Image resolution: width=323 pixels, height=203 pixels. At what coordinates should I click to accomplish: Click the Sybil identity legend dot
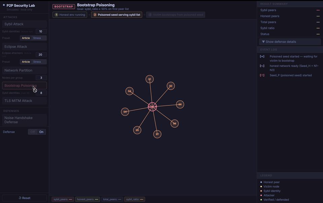(261, 191)
